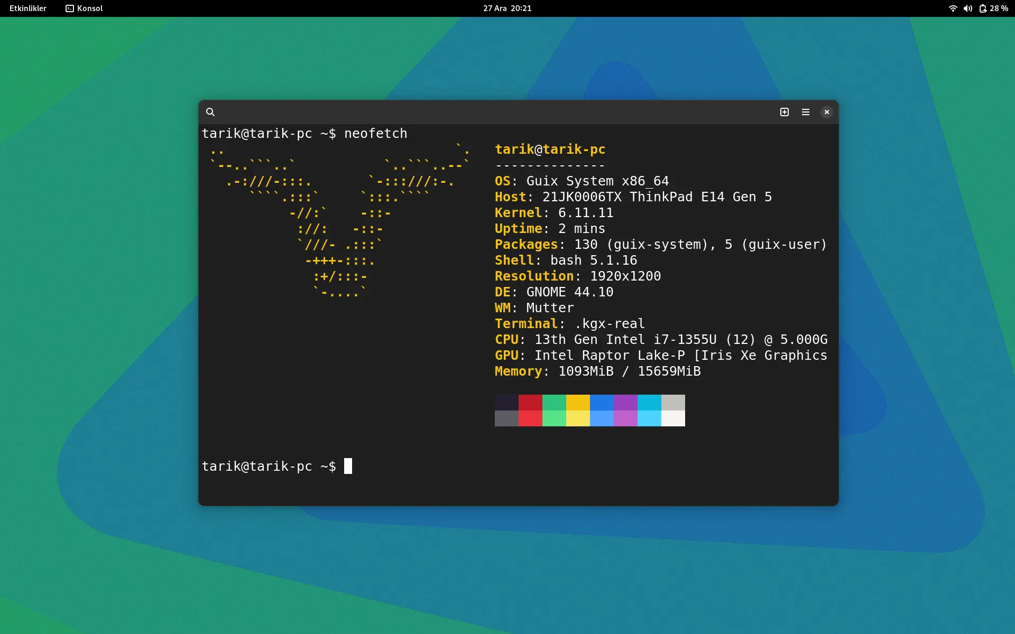Click the 'DE: GNOME 44.10' line
This screenshot has width=1015, height=634.
(554, 292)
